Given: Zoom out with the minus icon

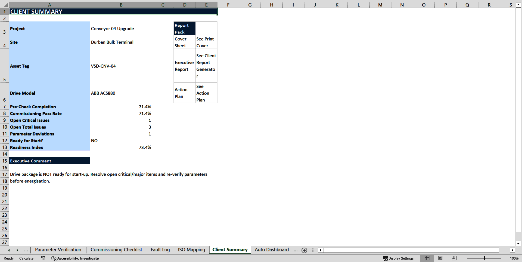Looking at the screenshot, I should [x=464, y=258].
